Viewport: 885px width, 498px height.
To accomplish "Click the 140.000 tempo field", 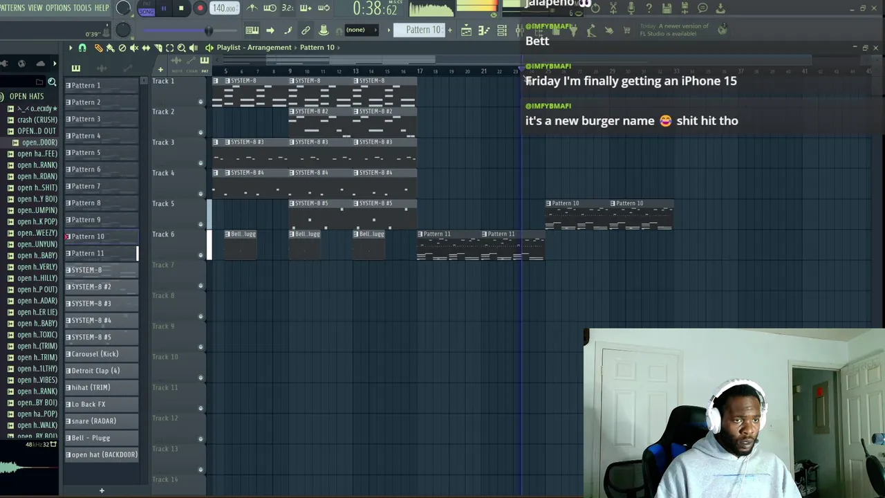I will (223, 8).
